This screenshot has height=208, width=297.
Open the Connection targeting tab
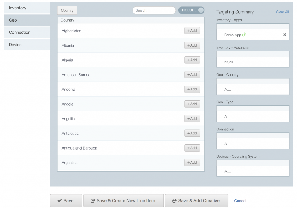tap(27, 33)
